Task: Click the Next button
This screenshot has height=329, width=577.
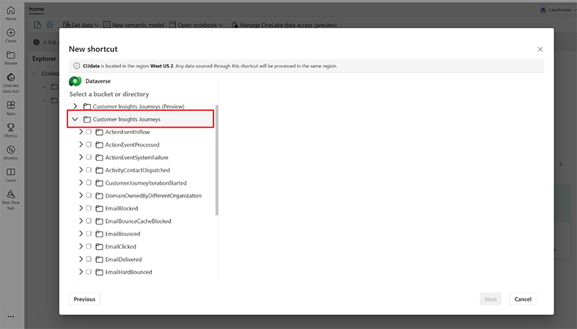Action: [x=490, y=299]
